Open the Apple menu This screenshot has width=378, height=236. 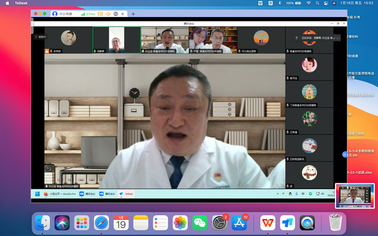tap(8, 4)
